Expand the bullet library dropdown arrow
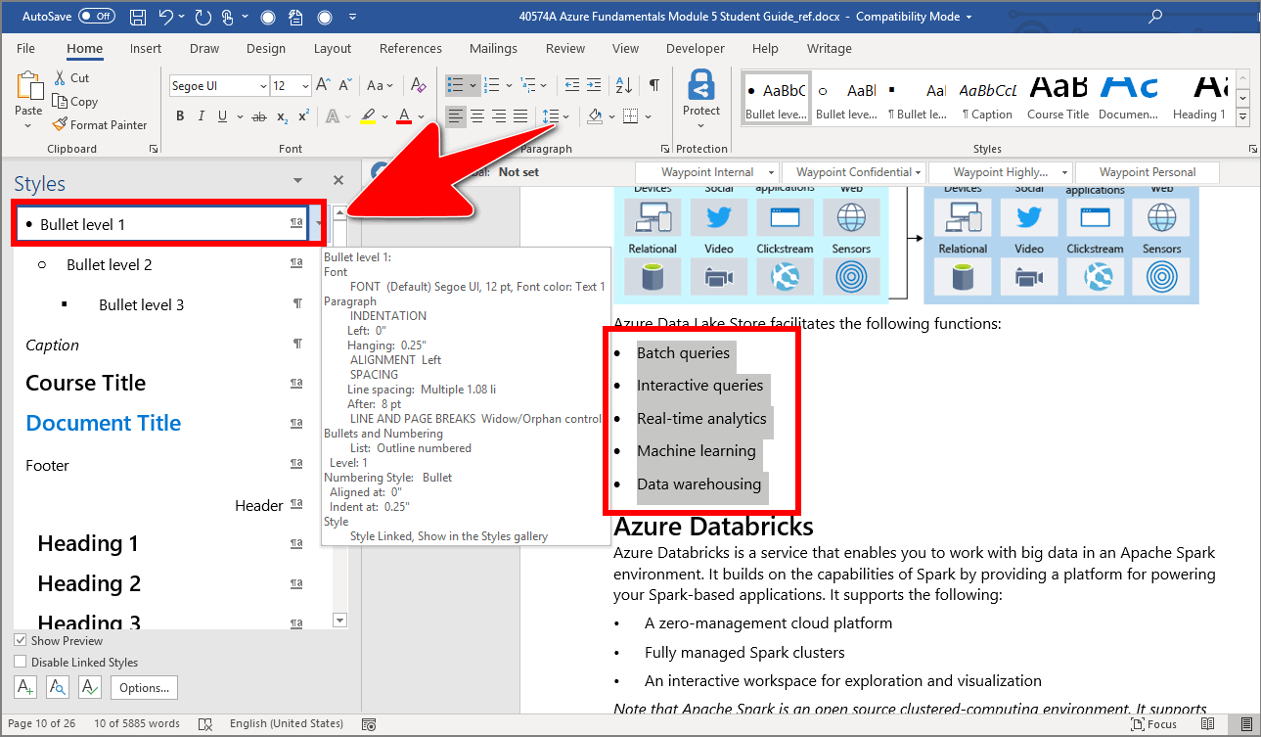1261x737 pixels. tap(473, 86)
